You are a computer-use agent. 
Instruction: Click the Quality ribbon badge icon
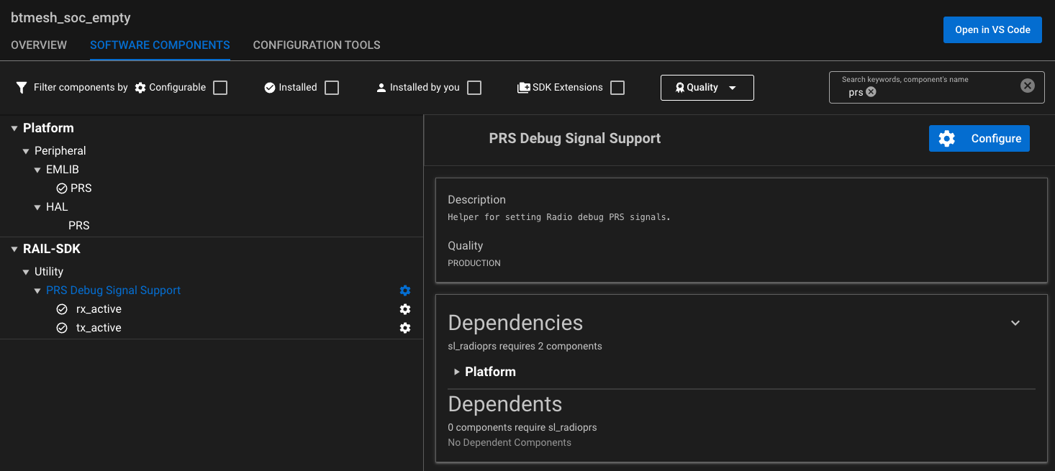679,88
